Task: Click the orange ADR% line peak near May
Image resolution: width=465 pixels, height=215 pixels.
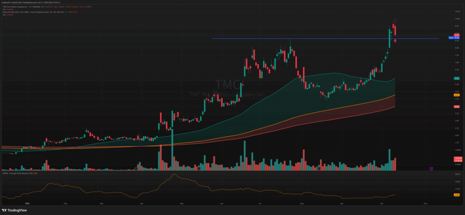Action: [173, 175]
